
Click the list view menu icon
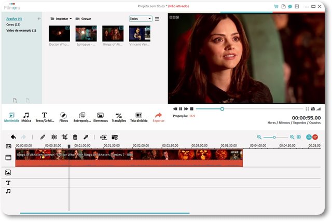click(157, 19)
